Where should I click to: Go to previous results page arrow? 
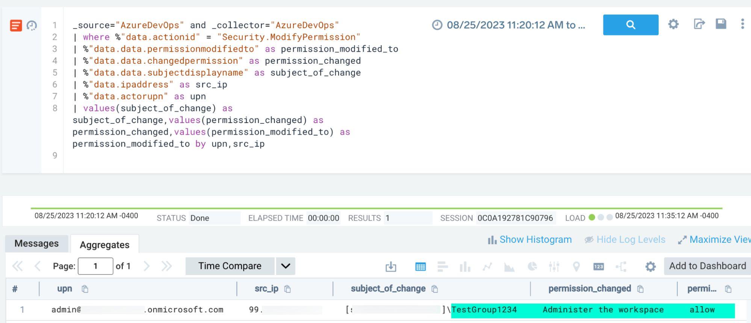pyautogui.click(x=37, y=266)
